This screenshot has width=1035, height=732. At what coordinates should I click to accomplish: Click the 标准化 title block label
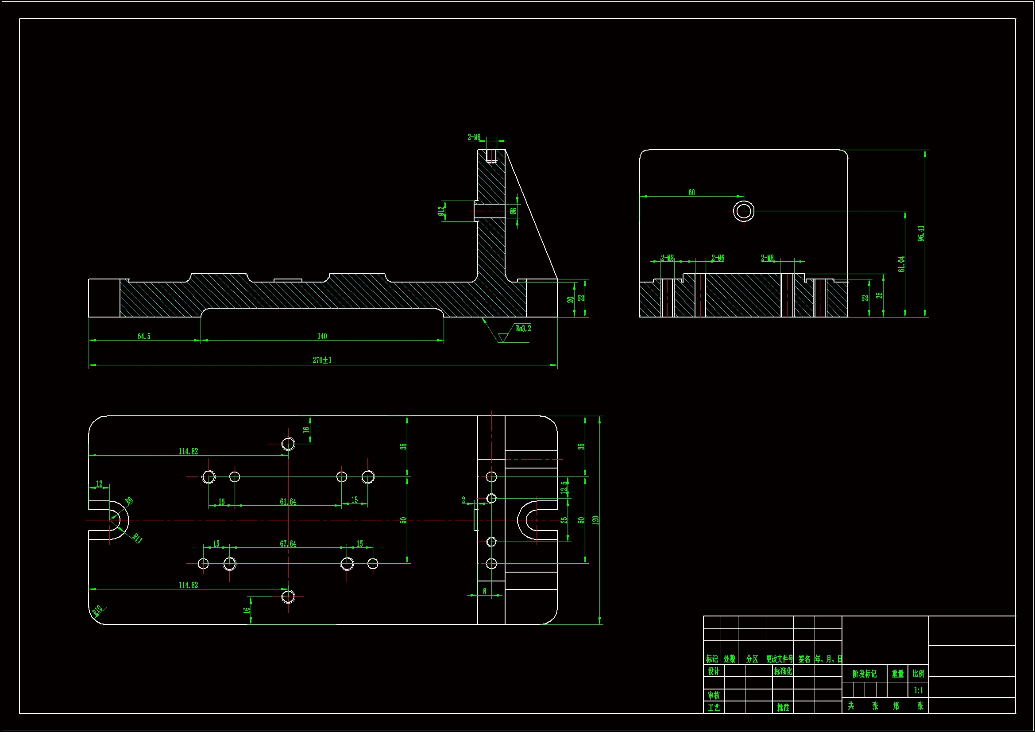click(783, 671)
